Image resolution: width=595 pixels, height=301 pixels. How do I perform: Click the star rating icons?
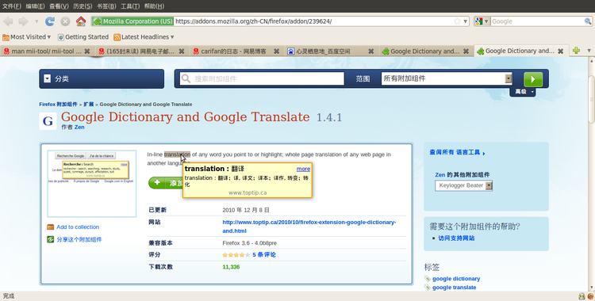pos(236,255)
